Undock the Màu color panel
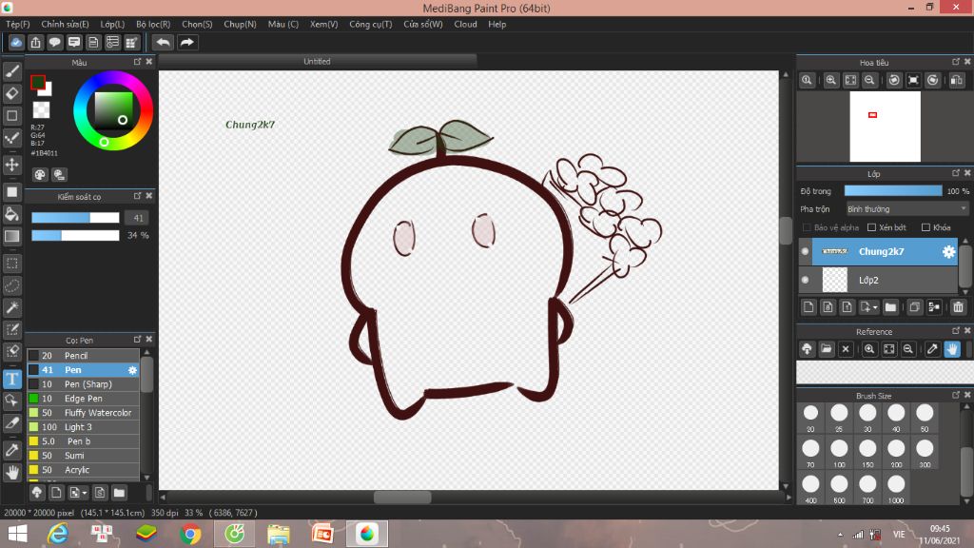 pyautogui.click(x=137, y=62)
